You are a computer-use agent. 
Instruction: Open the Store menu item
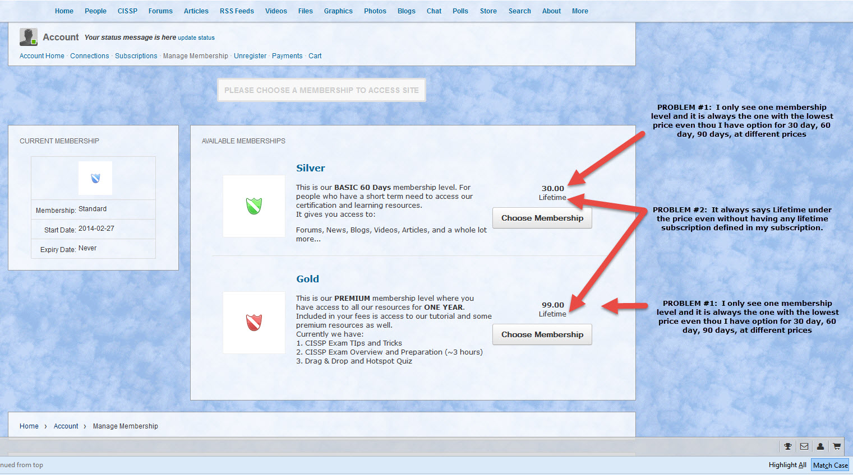coord(488,11)
